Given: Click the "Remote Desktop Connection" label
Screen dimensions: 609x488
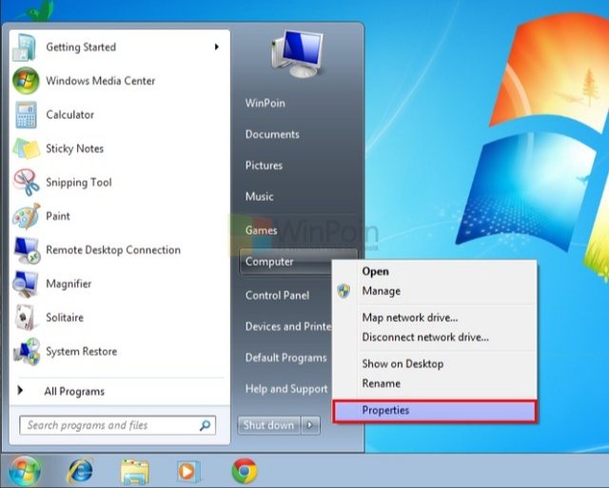Looking at the screenshot, I should click(113, 250).
